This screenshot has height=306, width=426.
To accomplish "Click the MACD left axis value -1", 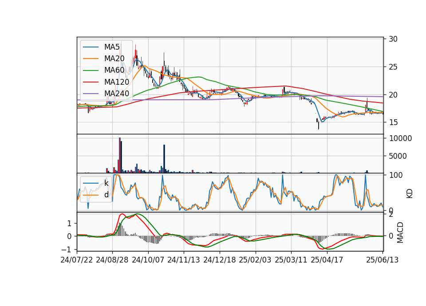I will point(67,249).
